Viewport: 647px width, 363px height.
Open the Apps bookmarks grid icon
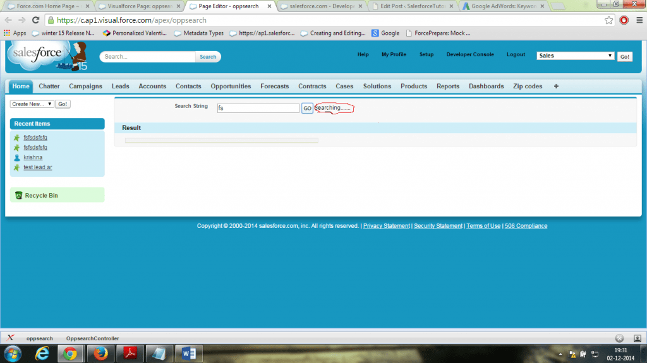coord(7,33)
